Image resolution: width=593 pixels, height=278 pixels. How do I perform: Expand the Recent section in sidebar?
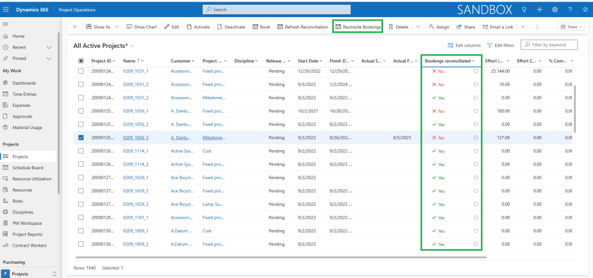[49, 47]
